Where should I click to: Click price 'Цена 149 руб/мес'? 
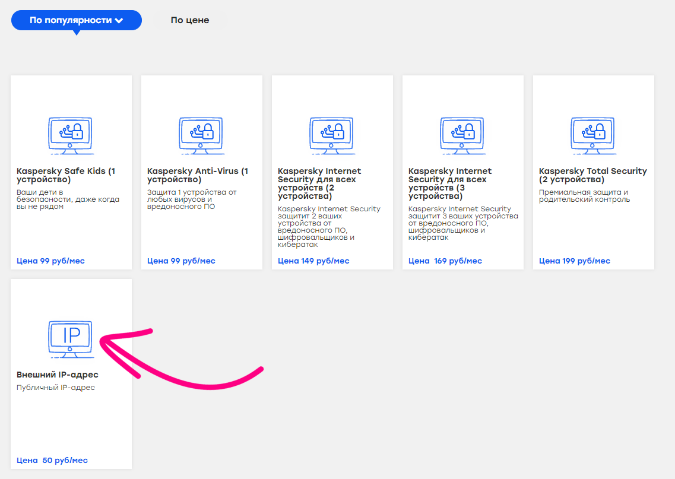tap(313, 261)
